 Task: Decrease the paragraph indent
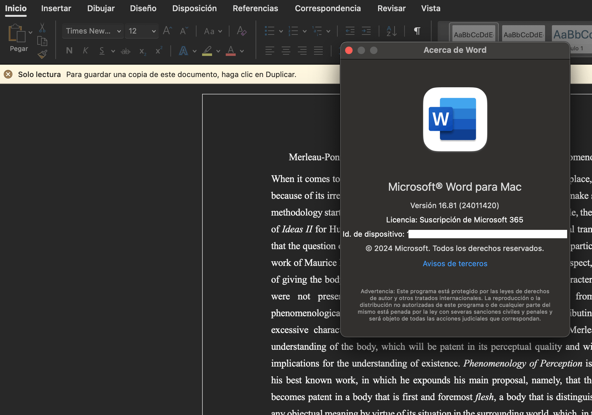(350, 31)
